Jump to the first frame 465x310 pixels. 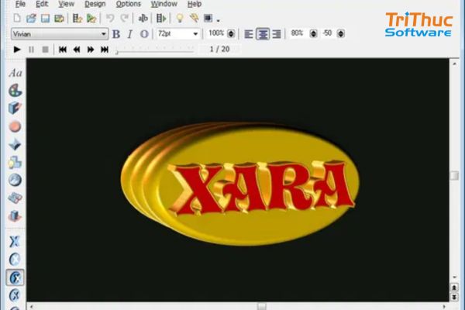(x=63, y=50)
